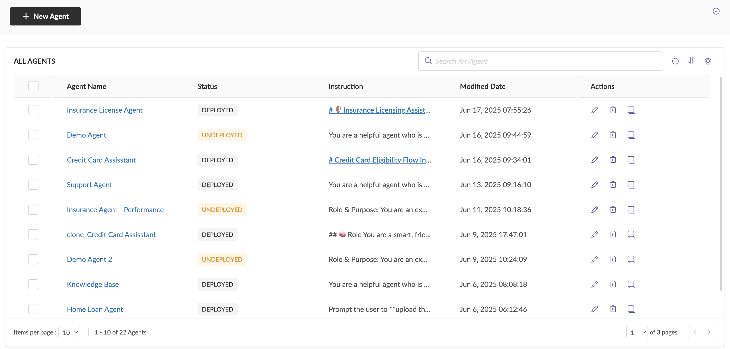Open the clone_Credit Card Assisstant link
The width and height of the screenshot is (730, 349).
111,234
